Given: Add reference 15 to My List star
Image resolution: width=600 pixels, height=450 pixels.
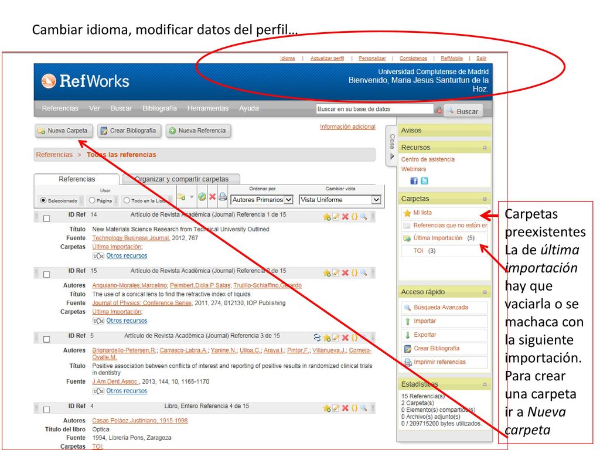Looking at the screenshot, I should 326,273.
